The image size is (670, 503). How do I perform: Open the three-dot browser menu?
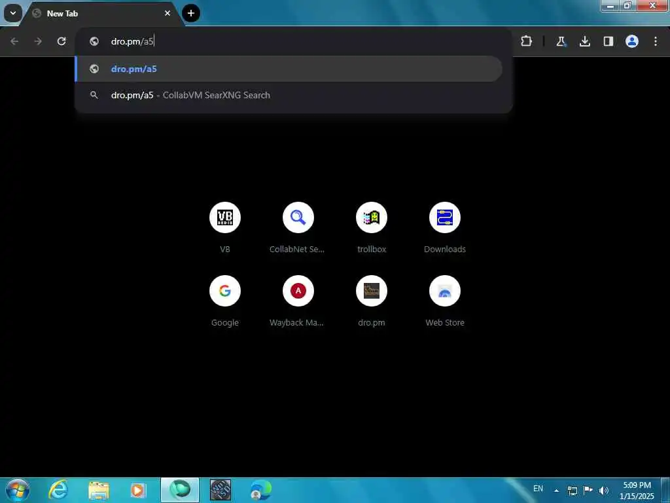point(656,41)
